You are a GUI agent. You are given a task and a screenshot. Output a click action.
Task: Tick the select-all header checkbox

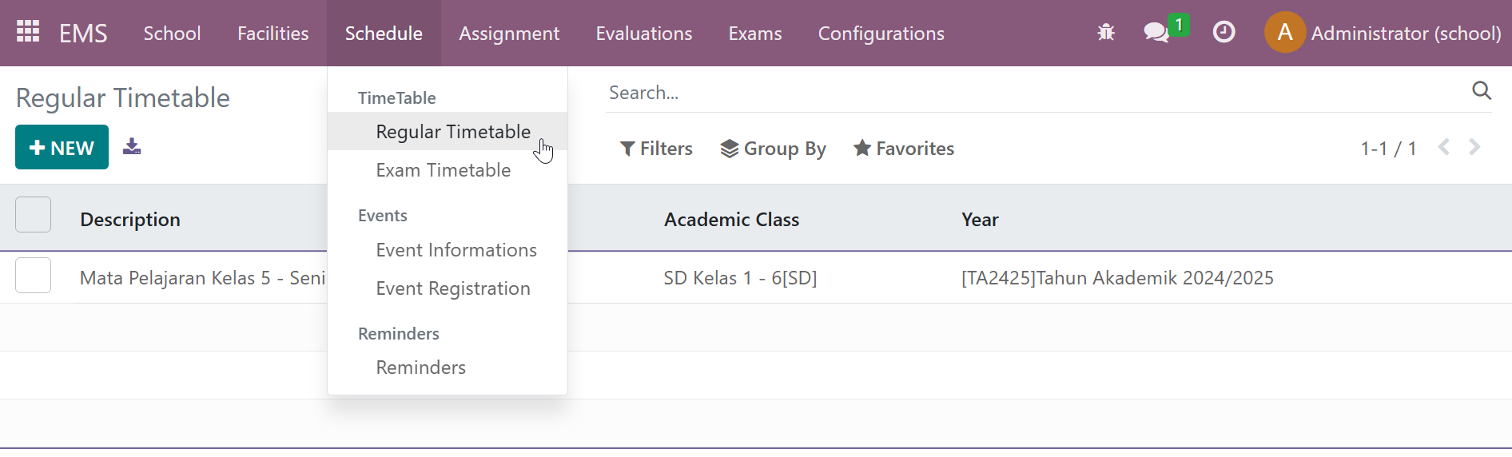point(34,215)
